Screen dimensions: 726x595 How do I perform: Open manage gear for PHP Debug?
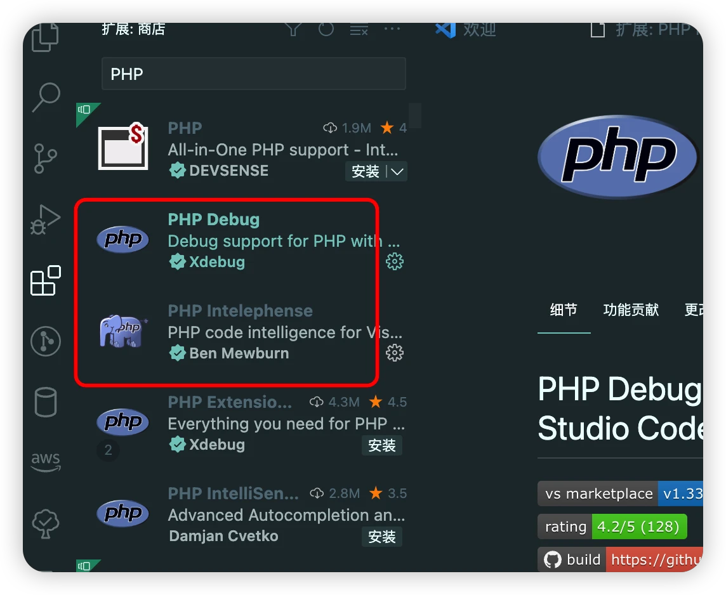coord(395,261)
